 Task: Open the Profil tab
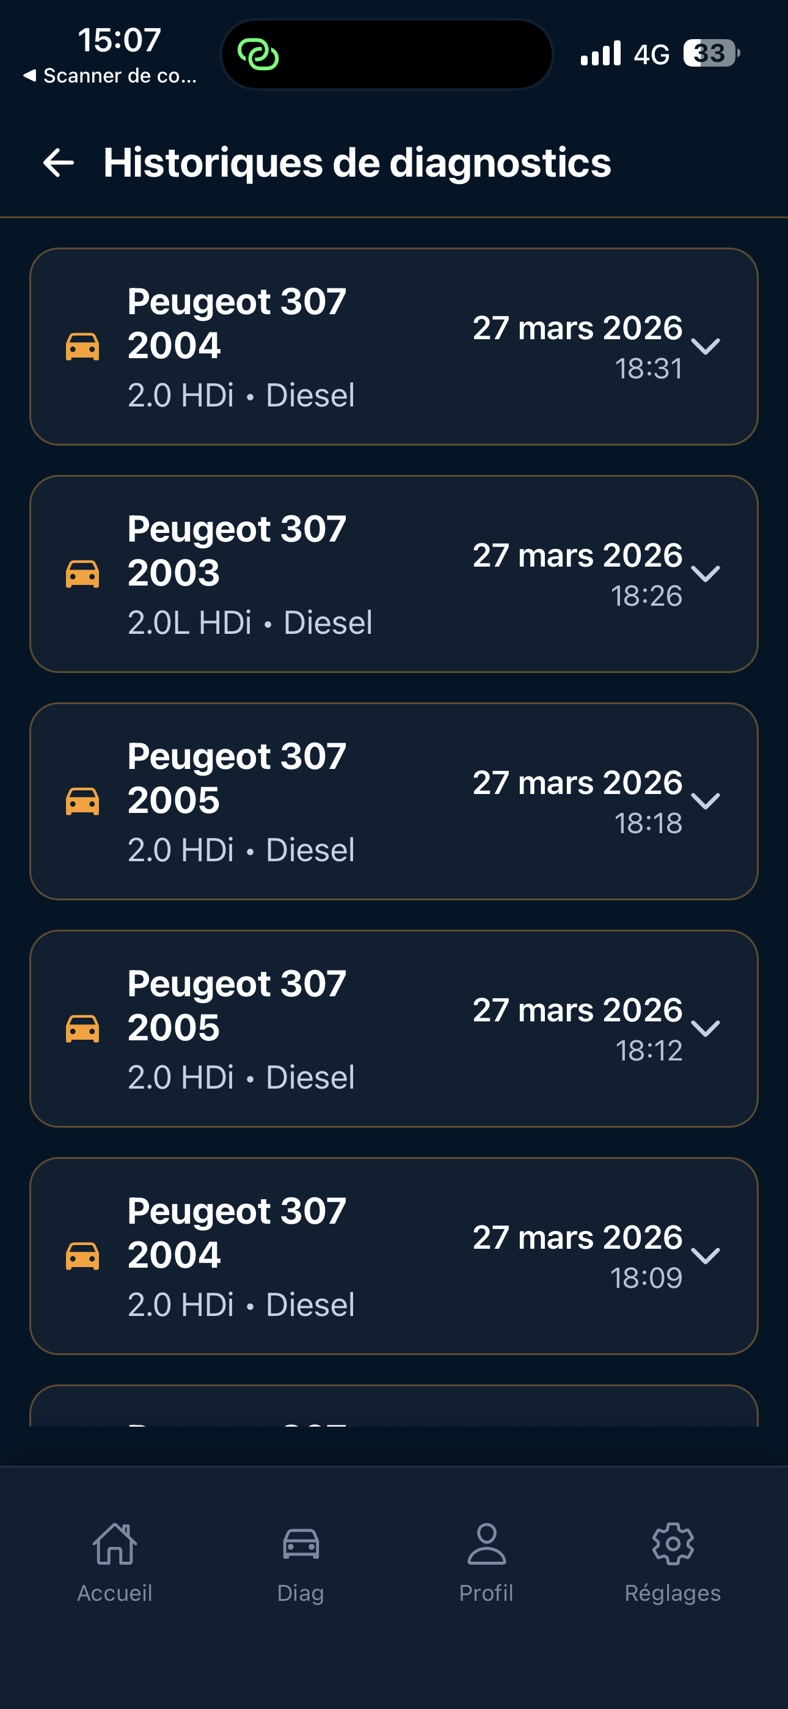(486, 1562)
